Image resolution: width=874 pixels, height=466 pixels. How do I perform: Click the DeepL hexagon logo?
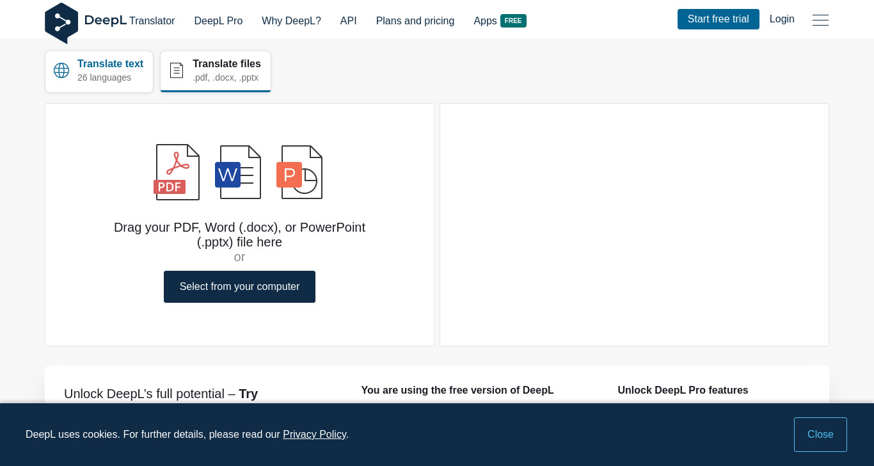[x=61, y=23]
